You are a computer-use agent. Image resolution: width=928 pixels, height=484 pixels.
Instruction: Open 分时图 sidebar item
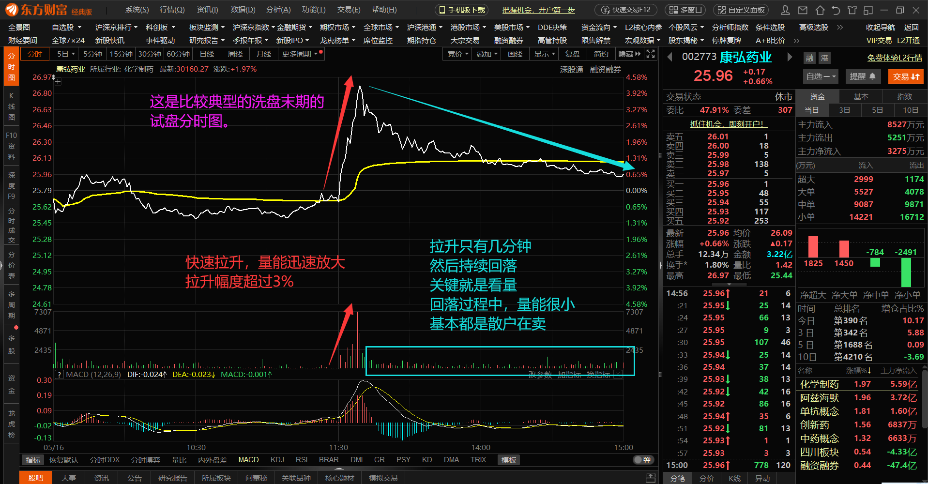point(12,67)
